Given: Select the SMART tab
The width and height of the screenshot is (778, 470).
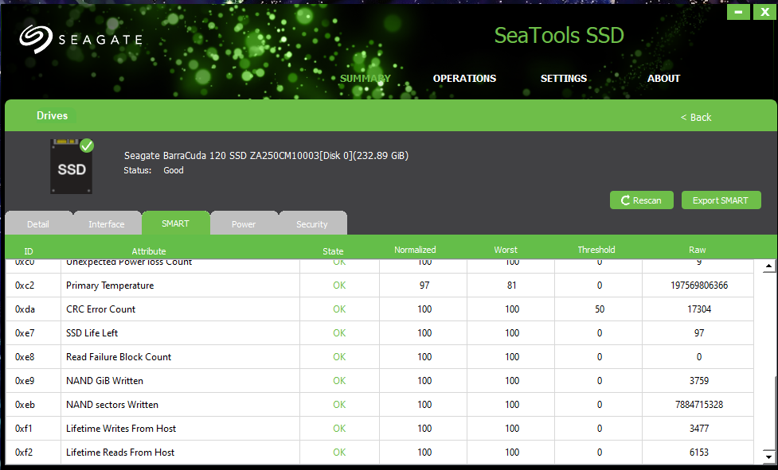Looking at the screenshot, I should click(x=176, y=223).
